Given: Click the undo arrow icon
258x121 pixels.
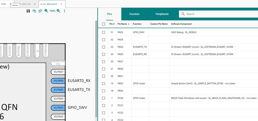Looking at the screenshot, I should 34,11.
